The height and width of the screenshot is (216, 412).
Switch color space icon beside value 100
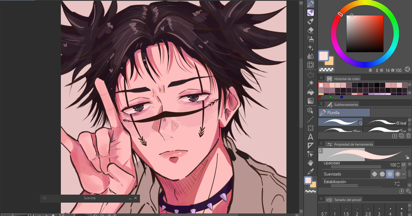point(407,69)
